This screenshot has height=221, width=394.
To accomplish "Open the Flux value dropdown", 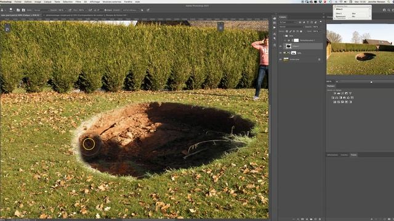I will click(86, 10).
